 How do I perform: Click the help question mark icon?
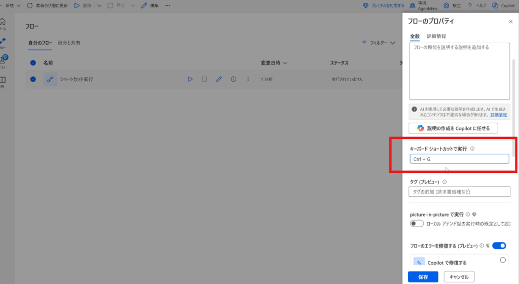tap(470, 6)
